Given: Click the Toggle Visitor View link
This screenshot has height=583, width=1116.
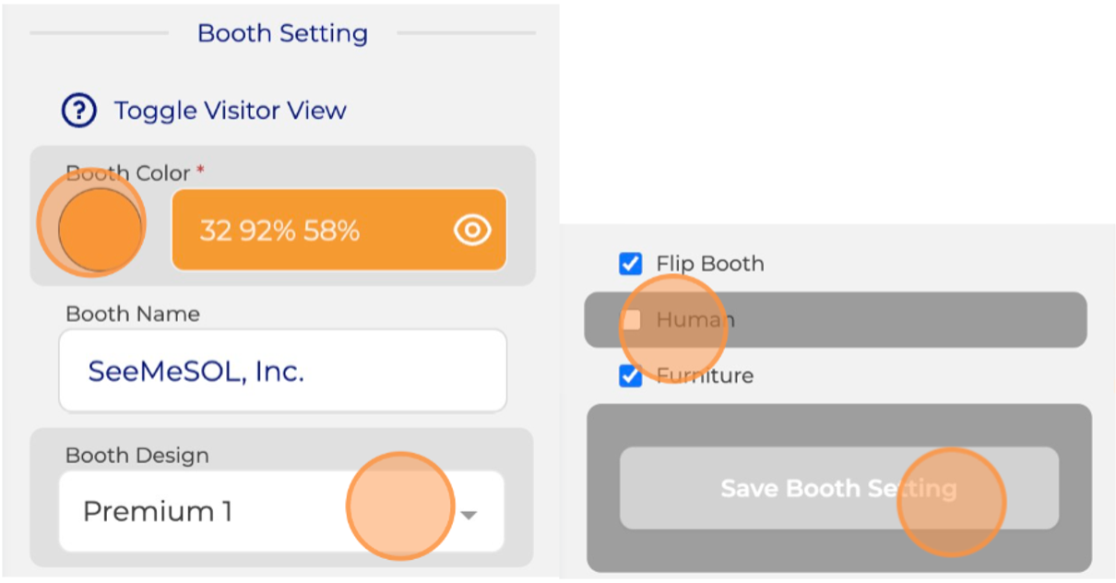Looking at the screenshot, I should 230,111.
